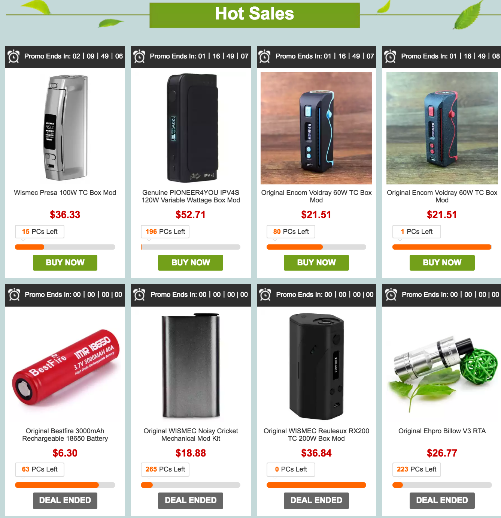Click the black Reuleaux RX200 mod image
The image size is (501, 518).
[316, 366]
